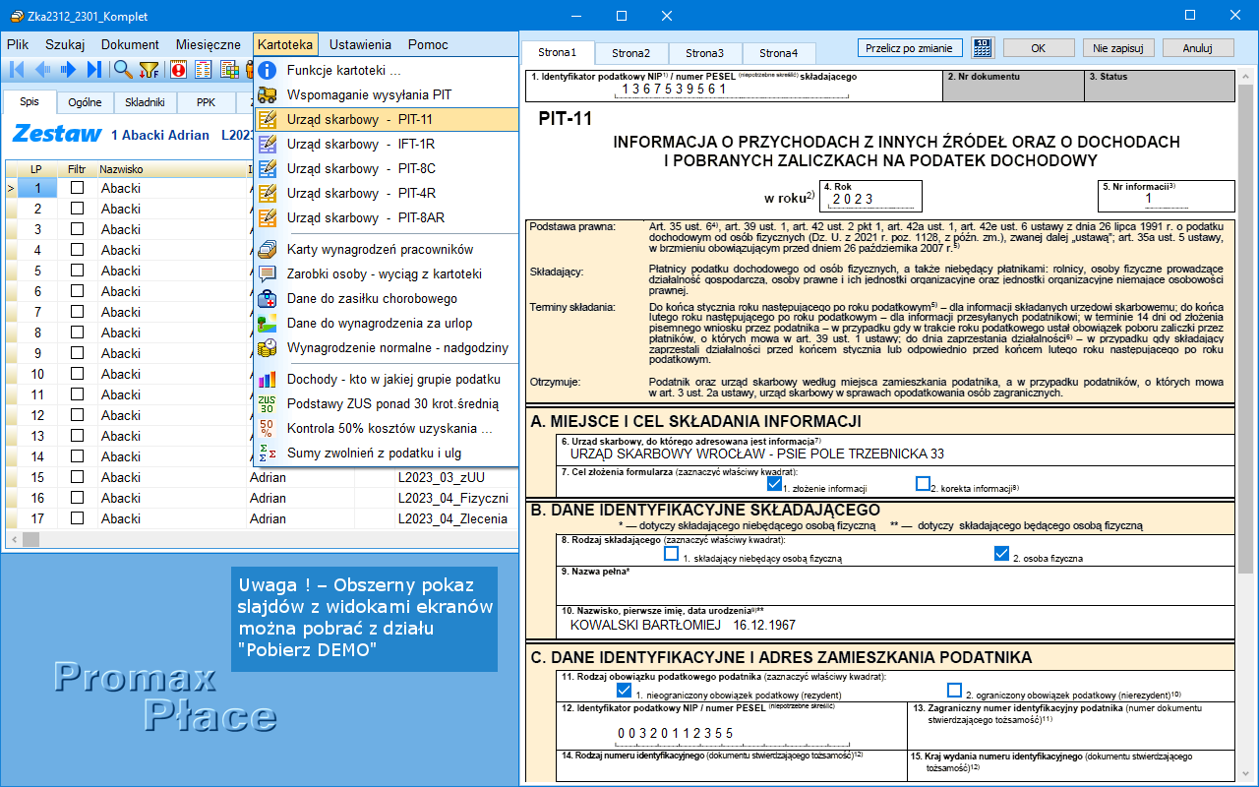Tick Filtr checkbox in row 5

pyautogui.click(x=77, y=271)
